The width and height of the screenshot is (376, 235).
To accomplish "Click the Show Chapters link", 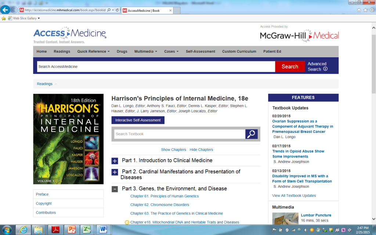I will click(x=173, y=150).
